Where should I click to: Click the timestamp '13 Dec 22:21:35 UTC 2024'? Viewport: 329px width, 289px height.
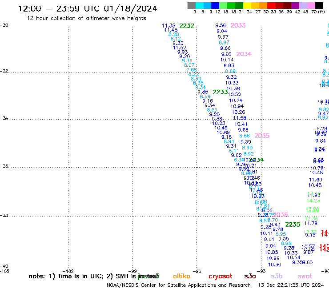(291, 285)
